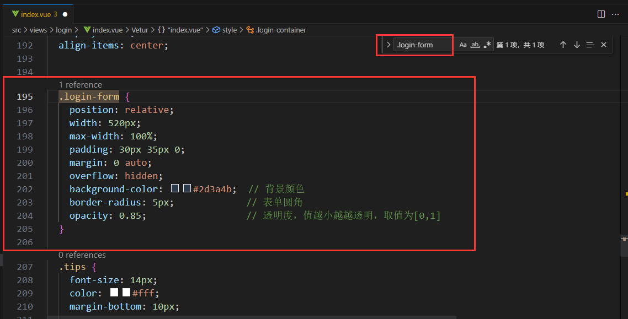Screen dimensions: 628x319
Task: Click the comment "// 表单圆角"
Action: [275, 202]
